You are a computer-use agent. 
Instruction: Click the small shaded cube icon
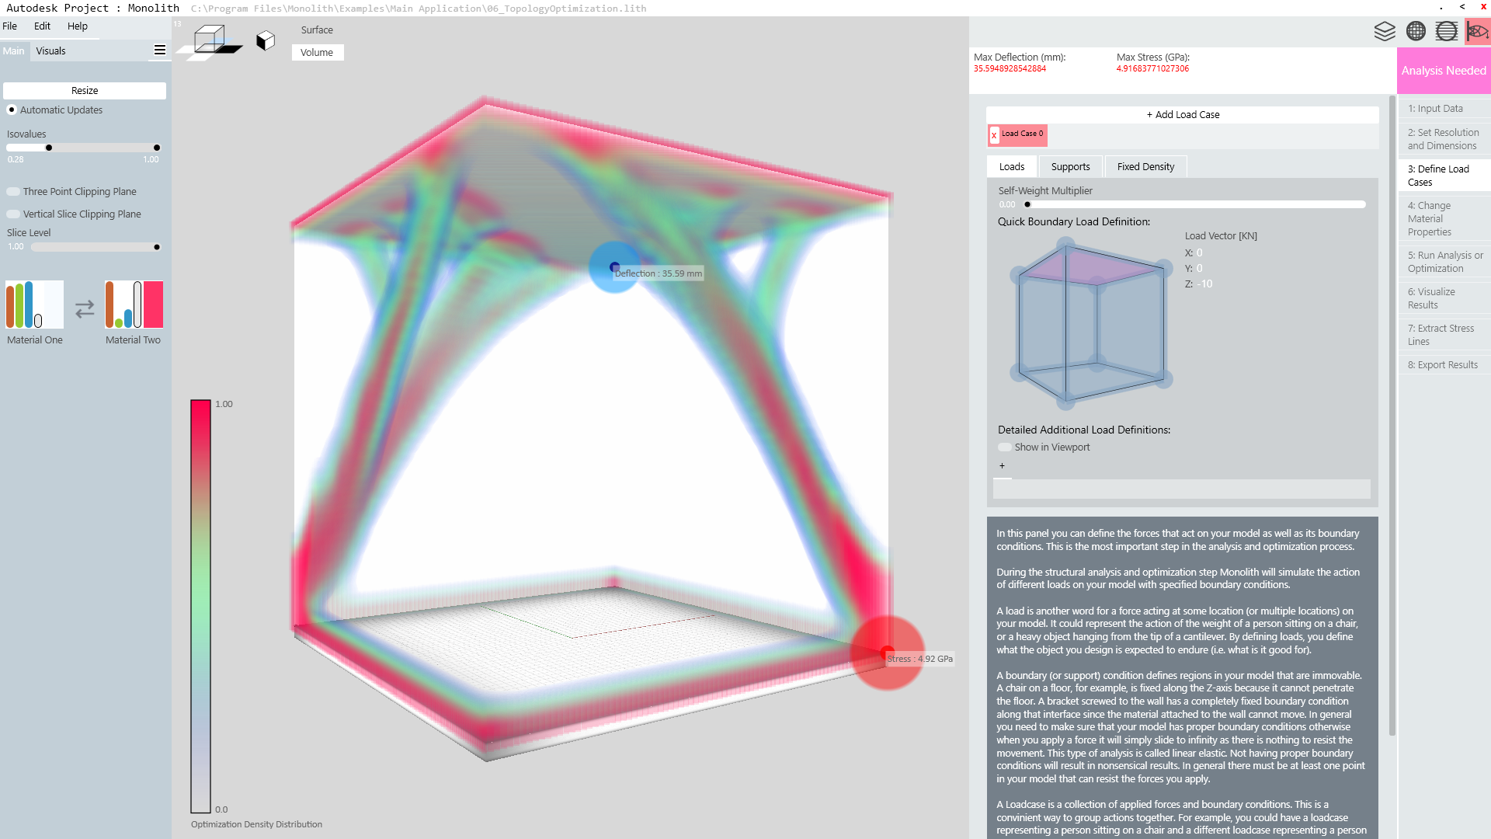click(266, 40)
